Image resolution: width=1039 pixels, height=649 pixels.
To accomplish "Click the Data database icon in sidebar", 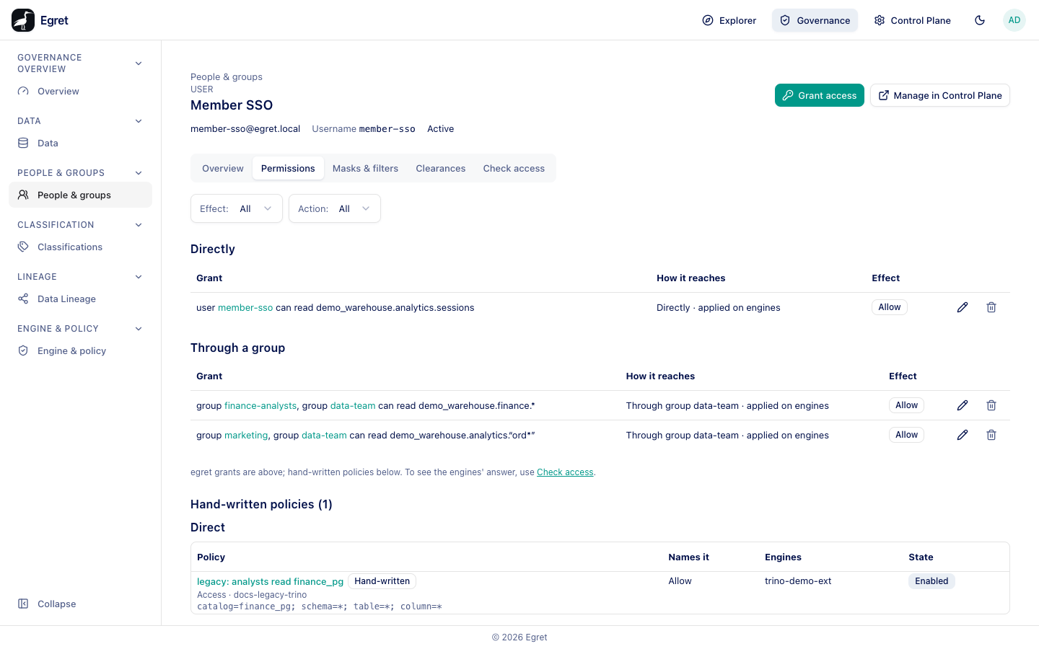I will [x=23, y=144].
